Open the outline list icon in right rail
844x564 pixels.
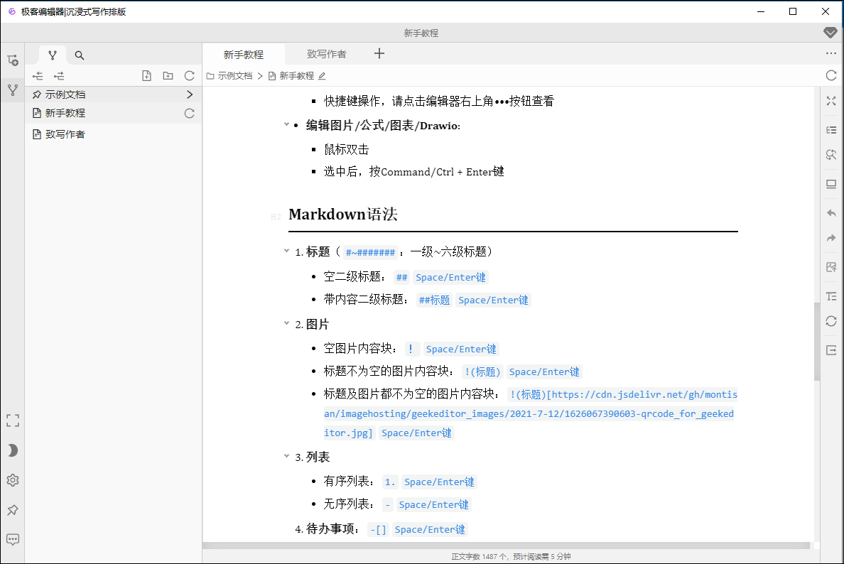[831, 130]
